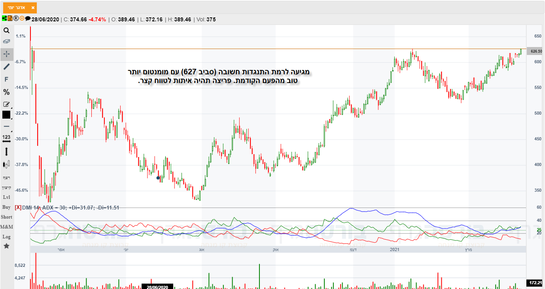Image resolution: width=545 pixels, height=289 pixels.
Task: Click the דצמ month label on time axis
Action: click(353, 250)
